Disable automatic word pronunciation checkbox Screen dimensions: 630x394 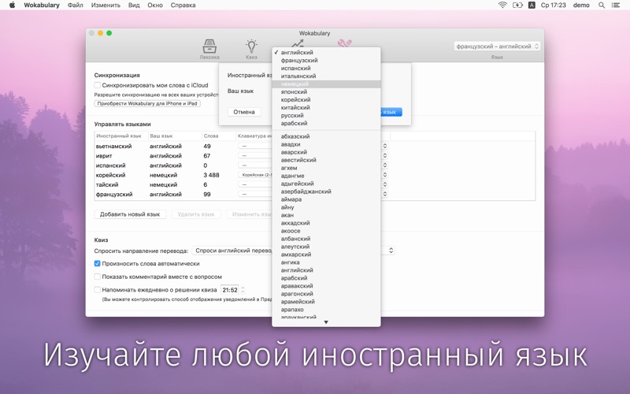click(97, 264)
